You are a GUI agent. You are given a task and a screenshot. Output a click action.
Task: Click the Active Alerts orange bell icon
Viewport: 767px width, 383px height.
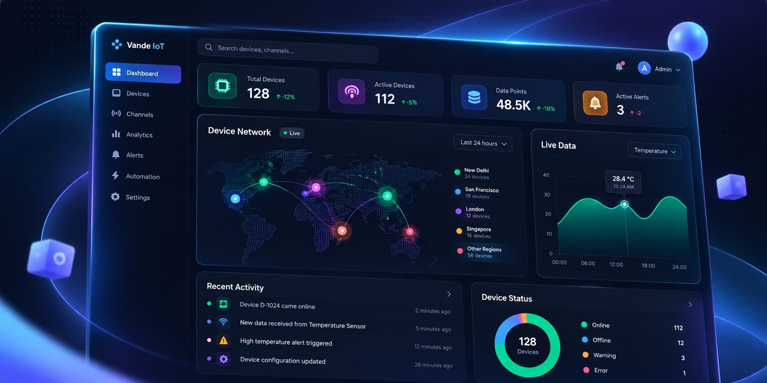click(x=595, y=103)
